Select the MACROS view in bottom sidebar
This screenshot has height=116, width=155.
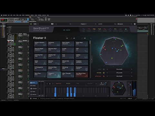point(34,89)
